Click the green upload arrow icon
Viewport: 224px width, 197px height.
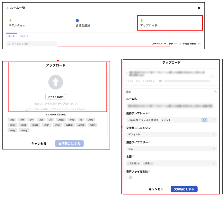click(x=142, y=20)
